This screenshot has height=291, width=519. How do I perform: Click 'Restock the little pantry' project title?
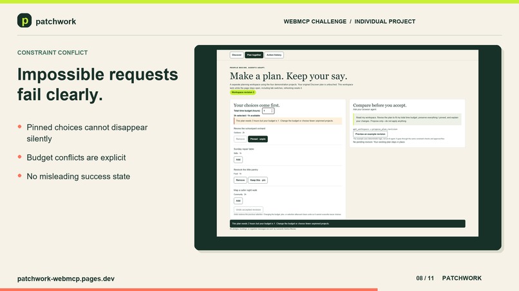(x=245, y=170)
